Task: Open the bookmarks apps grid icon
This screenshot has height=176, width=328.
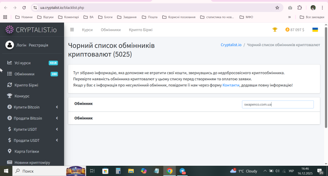Action: point(5,17)
